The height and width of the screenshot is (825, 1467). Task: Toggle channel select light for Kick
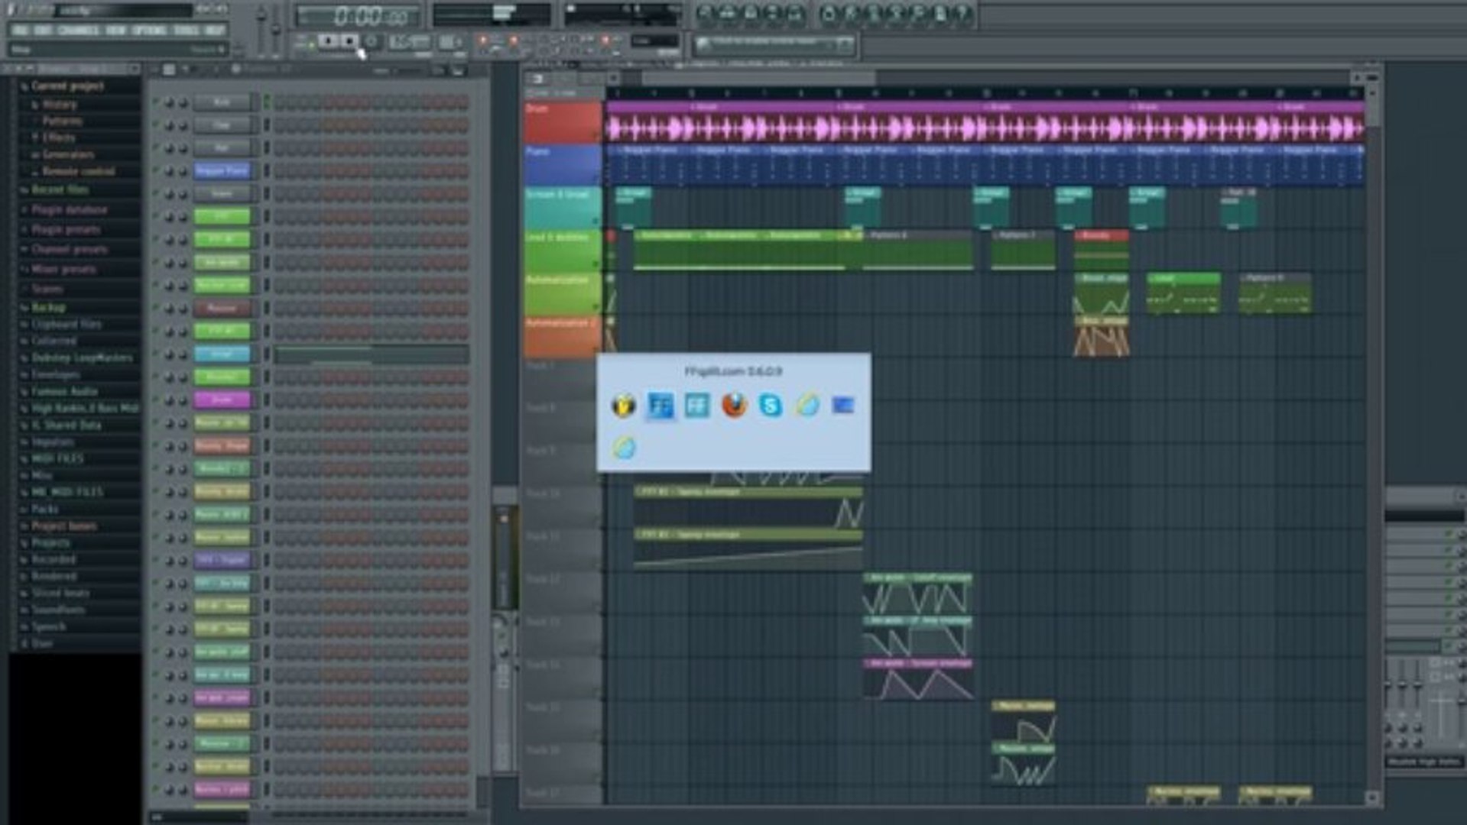(267, 102)
